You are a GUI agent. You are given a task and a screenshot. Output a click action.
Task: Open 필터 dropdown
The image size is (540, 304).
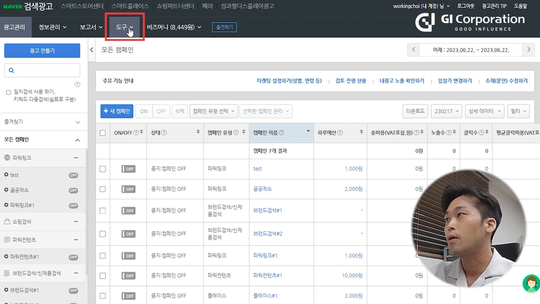coord(518,111)
